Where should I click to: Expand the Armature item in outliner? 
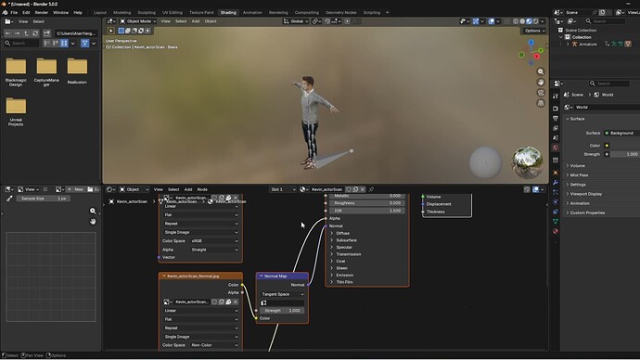(x=568, y=45)
